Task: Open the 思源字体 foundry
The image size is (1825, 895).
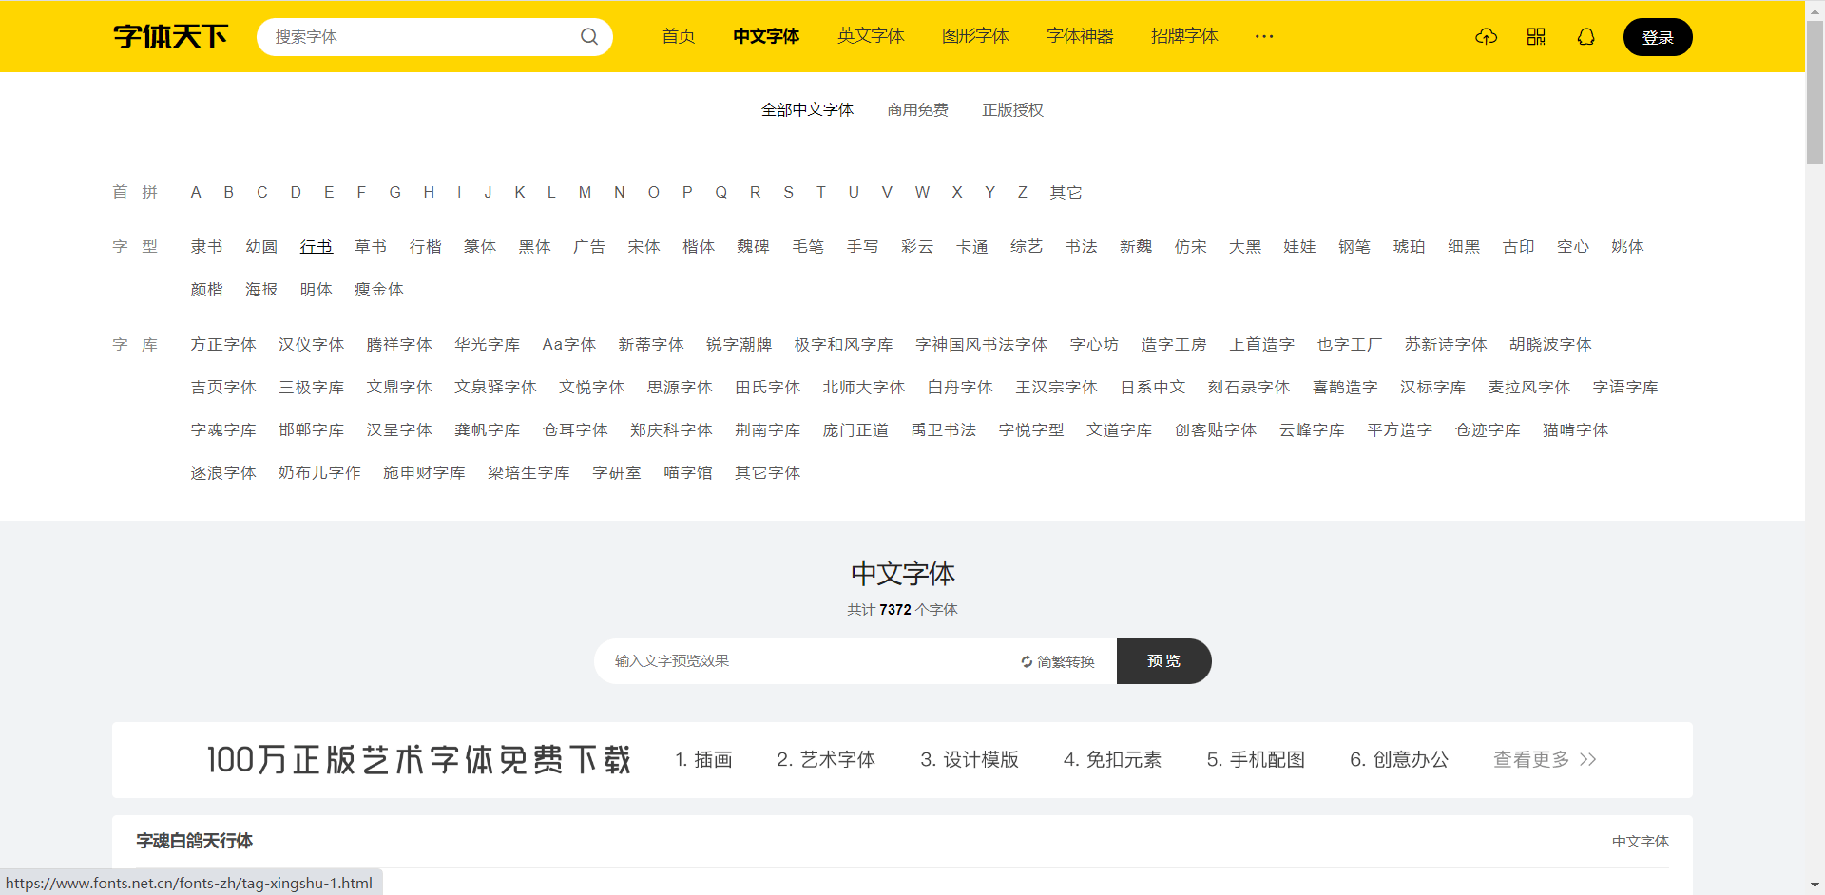Action: pyautogui.click(x=680, y=388)
